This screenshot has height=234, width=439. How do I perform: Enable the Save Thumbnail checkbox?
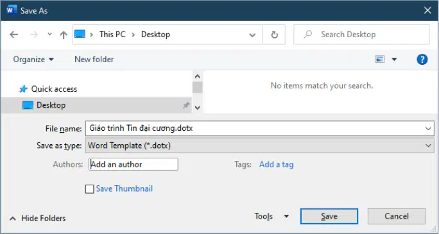[90, 189]
